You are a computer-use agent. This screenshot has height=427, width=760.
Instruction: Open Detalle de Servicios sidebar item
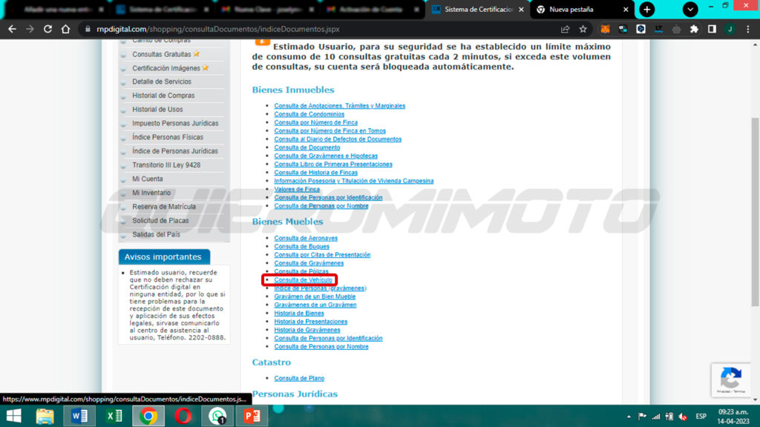pyautogui.click(x=162, y=82)
